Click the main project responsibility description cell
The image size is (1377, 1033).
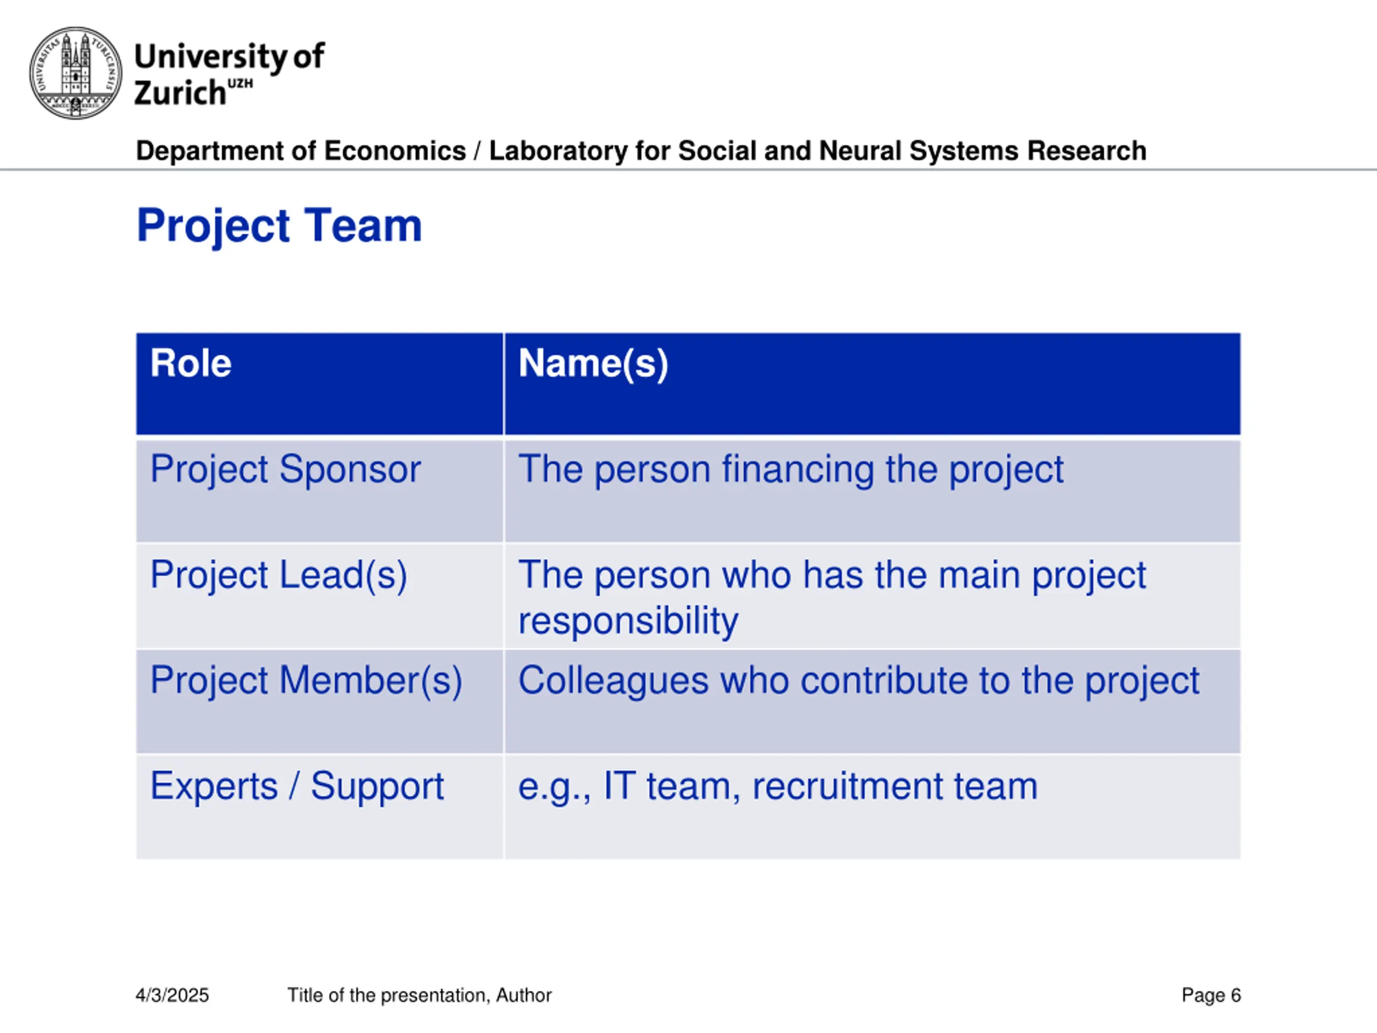pyautogui.click(x=872, y=596)
